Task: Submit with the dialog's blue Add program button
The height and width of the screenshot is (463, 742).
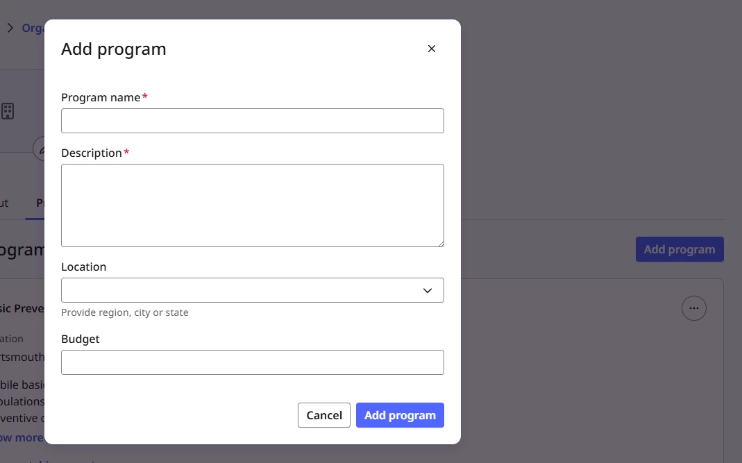Action: point(400,415)
